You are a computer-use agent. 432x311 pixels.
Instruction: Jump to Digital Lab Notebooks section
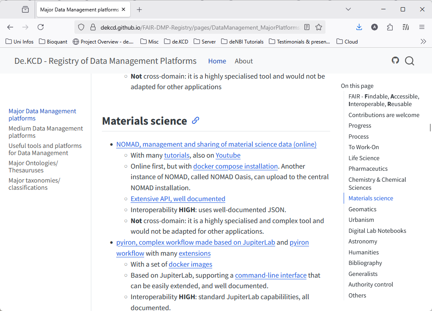(x=377, y=231)
